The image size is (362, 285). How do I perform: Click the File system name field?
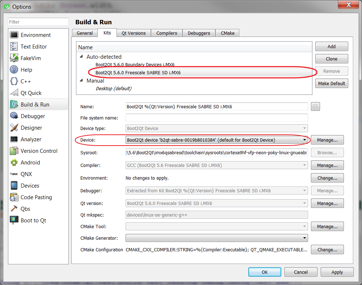coord(217,118)
